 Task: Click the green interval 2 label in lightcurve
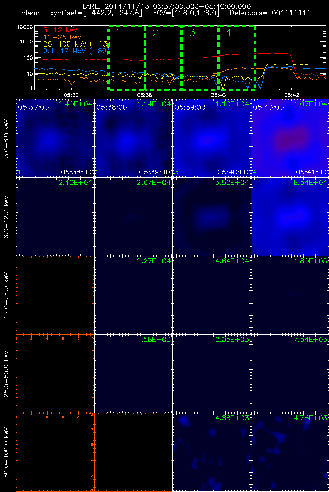coord(155,32)
